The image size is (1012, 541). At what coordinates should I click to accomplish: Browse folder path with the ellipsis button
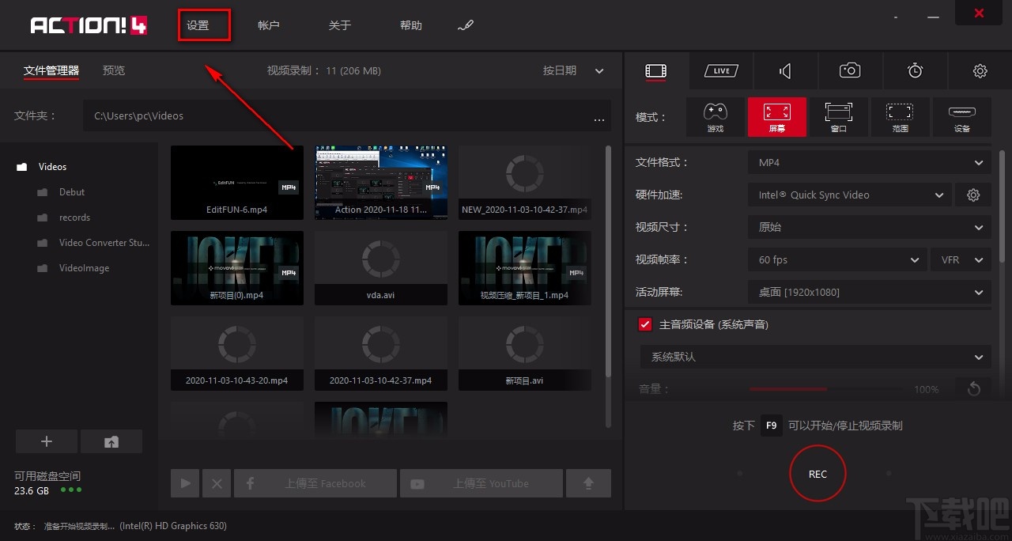599,119
